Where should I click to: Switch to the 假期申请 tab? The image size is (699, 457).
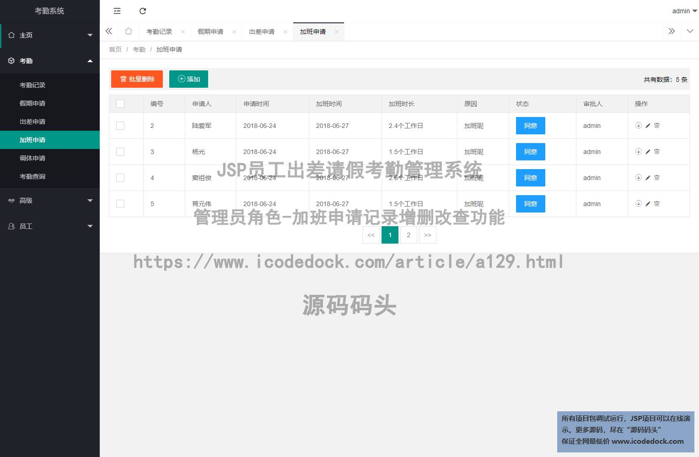pyautogui.click(x=210, y=32)
